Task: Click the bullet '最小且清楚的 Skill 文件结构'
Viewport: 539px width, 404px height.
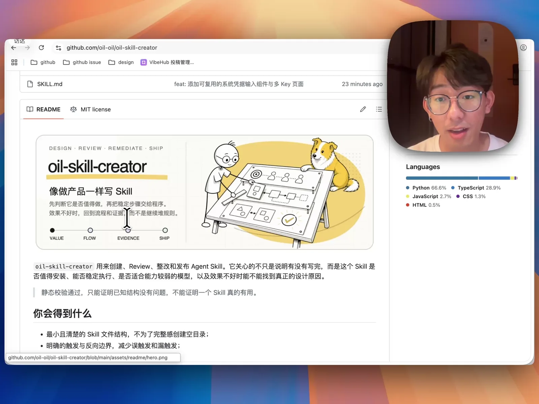Action: tap(127, 334)
